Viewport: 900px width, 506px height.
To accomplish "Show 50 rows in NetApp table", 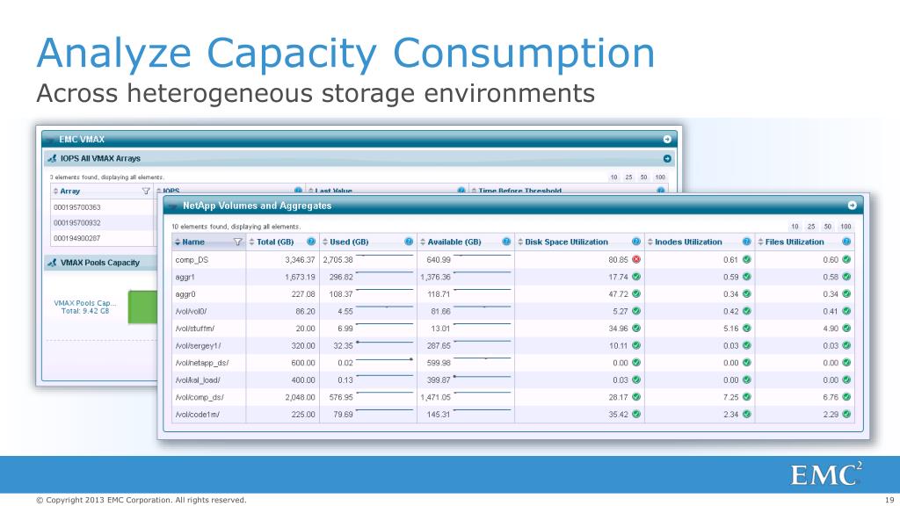I will point(828,227).
